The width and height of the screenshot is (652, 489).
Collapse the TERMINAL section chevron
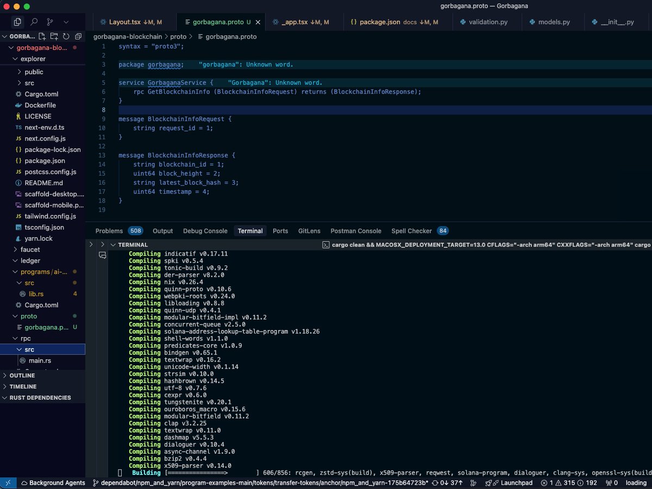[x=113, y=245]
